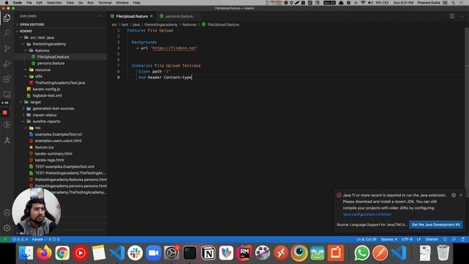
Task: Open karate-summary.html in the tree
Action: click(53, 153)
